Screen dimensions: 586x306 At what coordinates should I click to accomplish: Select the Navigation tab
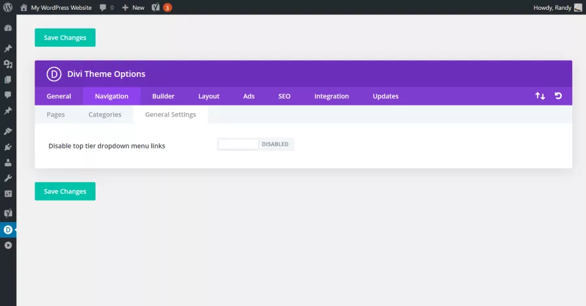[x=111, y=96]
